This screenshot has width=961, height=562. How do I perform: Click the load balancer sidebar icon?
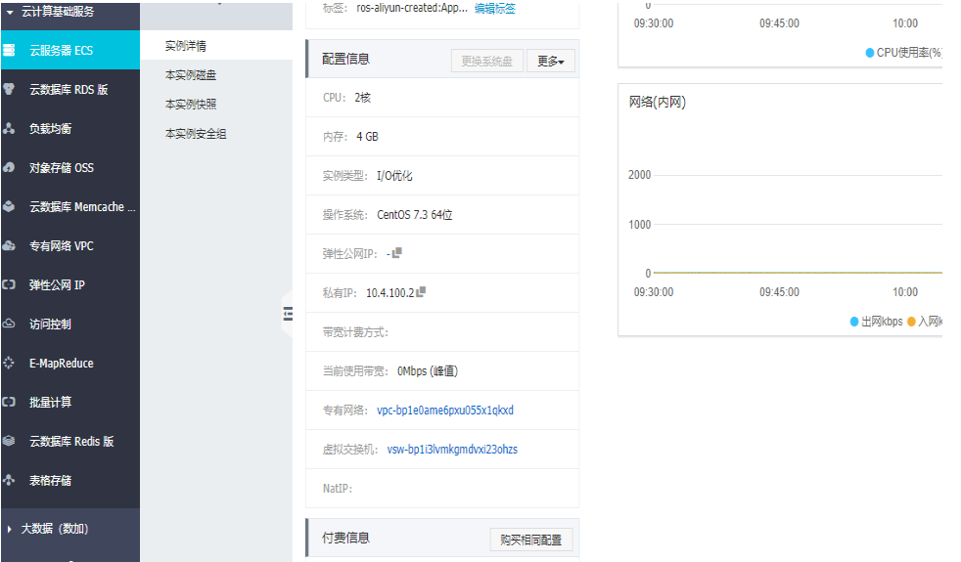tap(9, 129)
